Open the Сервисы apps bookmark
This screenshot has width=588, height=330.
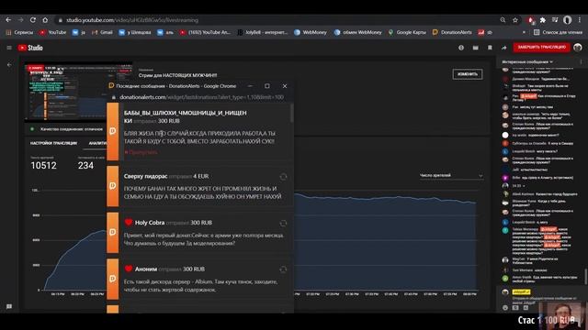click(x=19, y=33)
